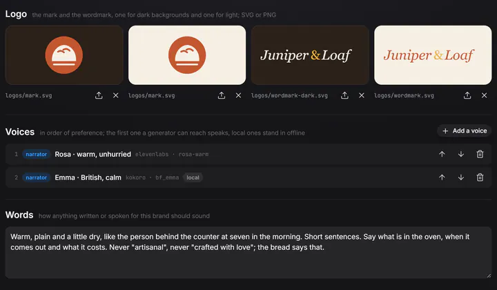
Task: Select the Emma · British, calm voice name
Action: pyautogui.click(x=88, y=177)
